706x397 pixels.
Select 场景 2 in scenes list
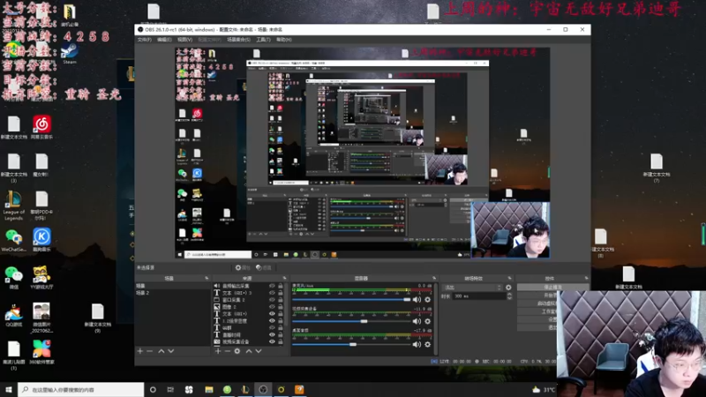pos(172,293)
